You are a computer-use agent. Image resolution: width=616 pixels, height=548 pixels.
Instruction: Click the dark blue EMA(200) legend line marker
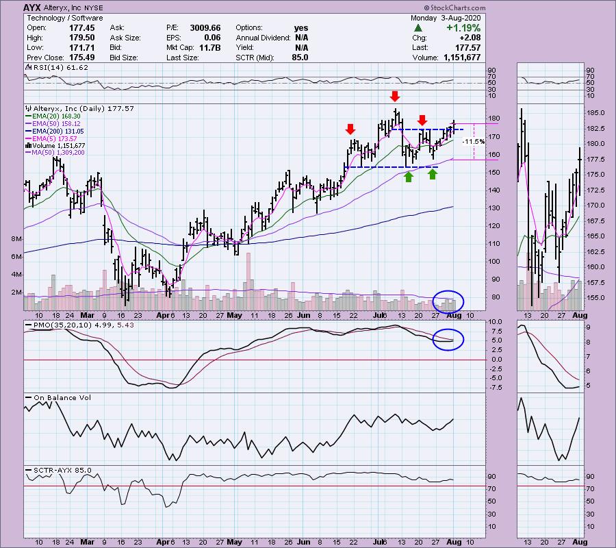tap(28, 132)
